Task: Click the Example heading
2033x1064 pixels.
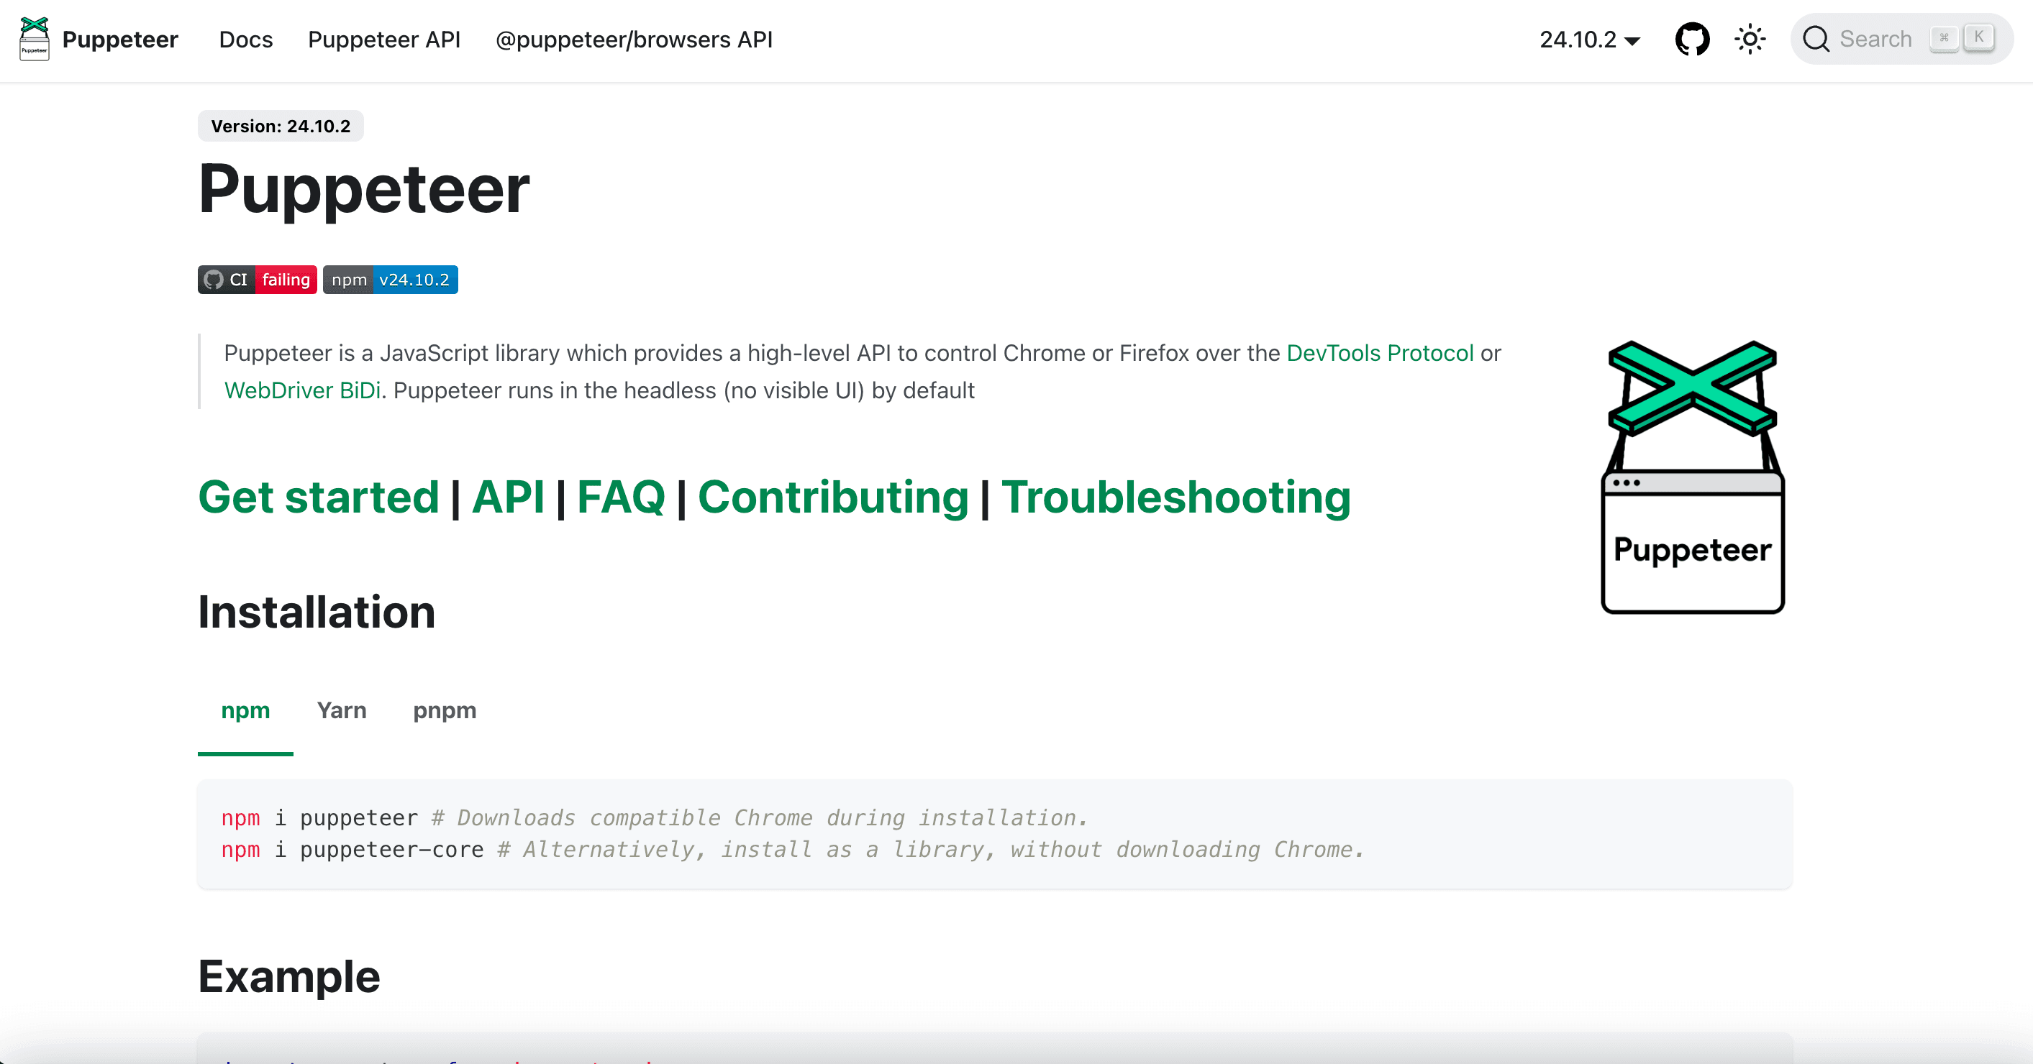Action: [x=289, y=976]
